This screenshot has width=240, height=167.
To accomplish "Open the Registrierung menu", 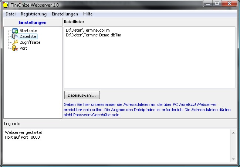I will click(34, 14).
